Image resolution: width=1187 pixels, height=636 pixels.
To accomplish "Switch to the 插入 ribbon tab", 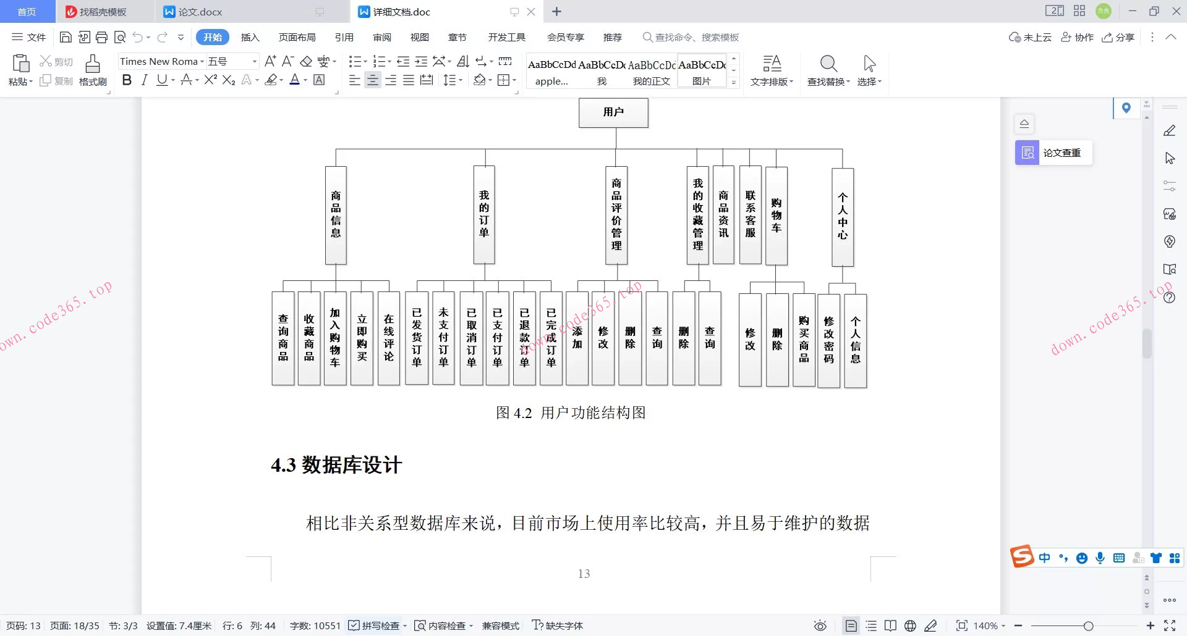I will pyautogui.click(x=250, y=37).
